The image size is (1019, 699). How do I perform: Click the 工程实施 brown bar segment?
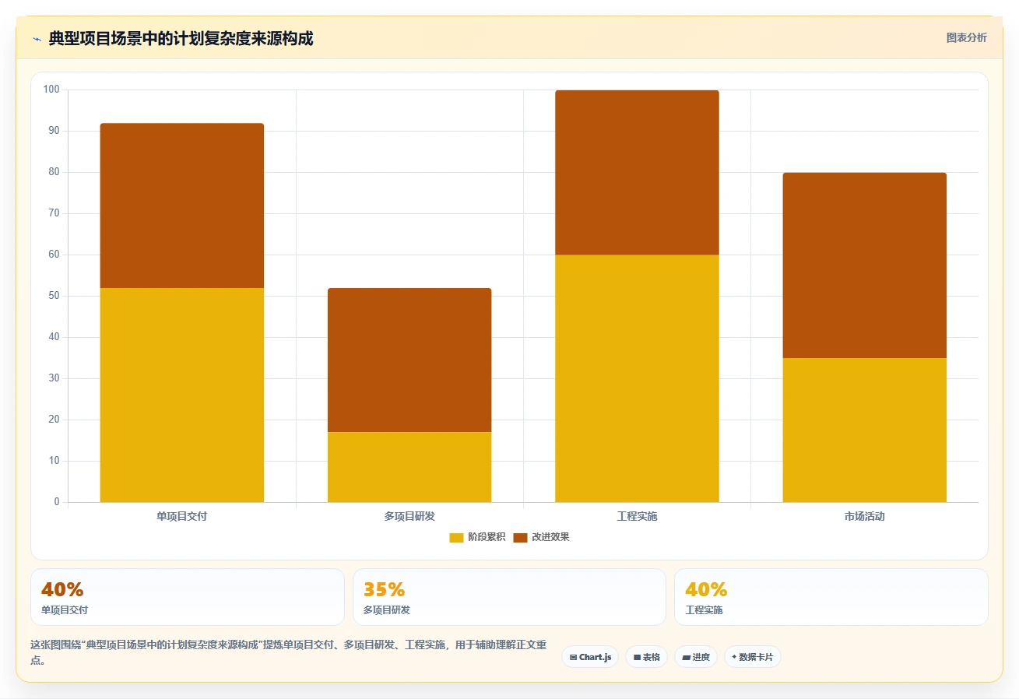[637, 172]
